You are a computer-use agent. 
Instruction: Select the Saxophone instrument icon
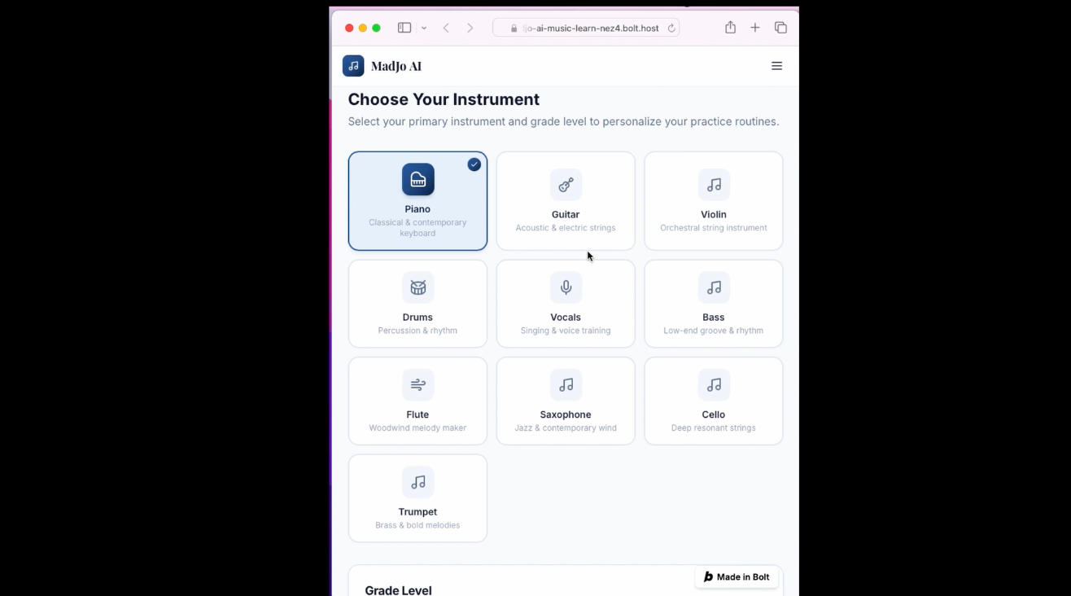click(x=566, y=384)
